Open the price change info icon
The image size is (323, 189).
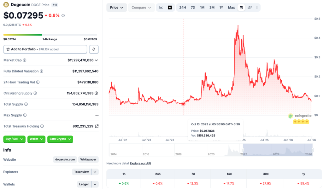click(x=63, y=16)
